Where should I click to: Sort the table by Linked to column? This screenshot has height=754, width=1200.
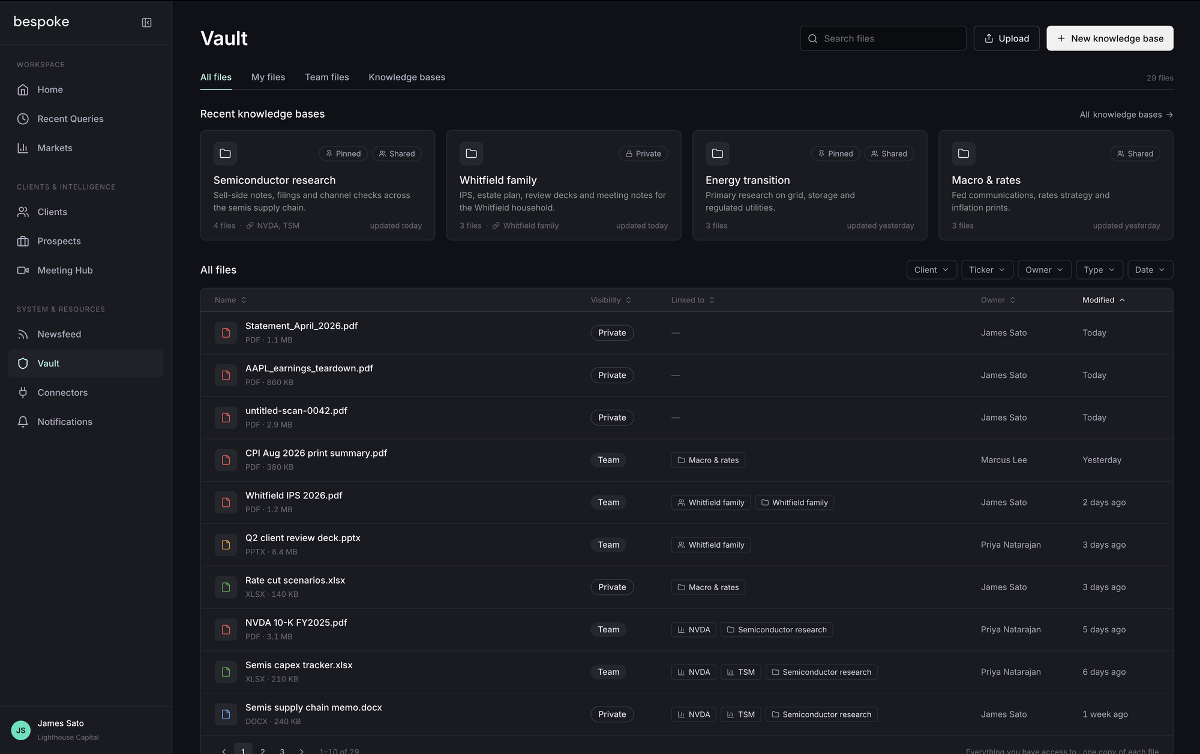point(693,300)
